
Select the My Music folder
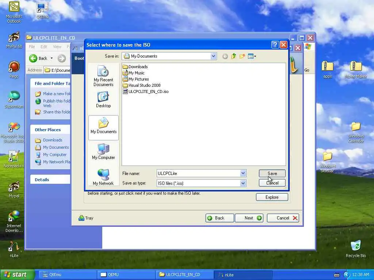click(x=134, y=73)
